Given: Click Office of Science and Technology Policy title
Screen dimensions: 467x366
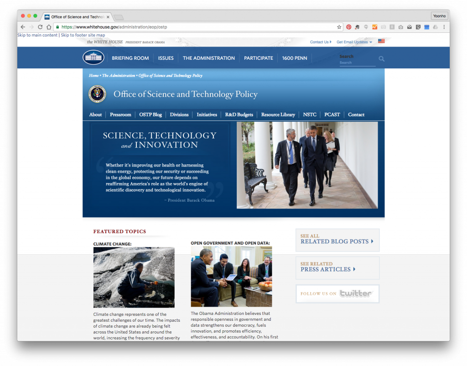Looking at the screenshot, I should click(x=186, y=94).
